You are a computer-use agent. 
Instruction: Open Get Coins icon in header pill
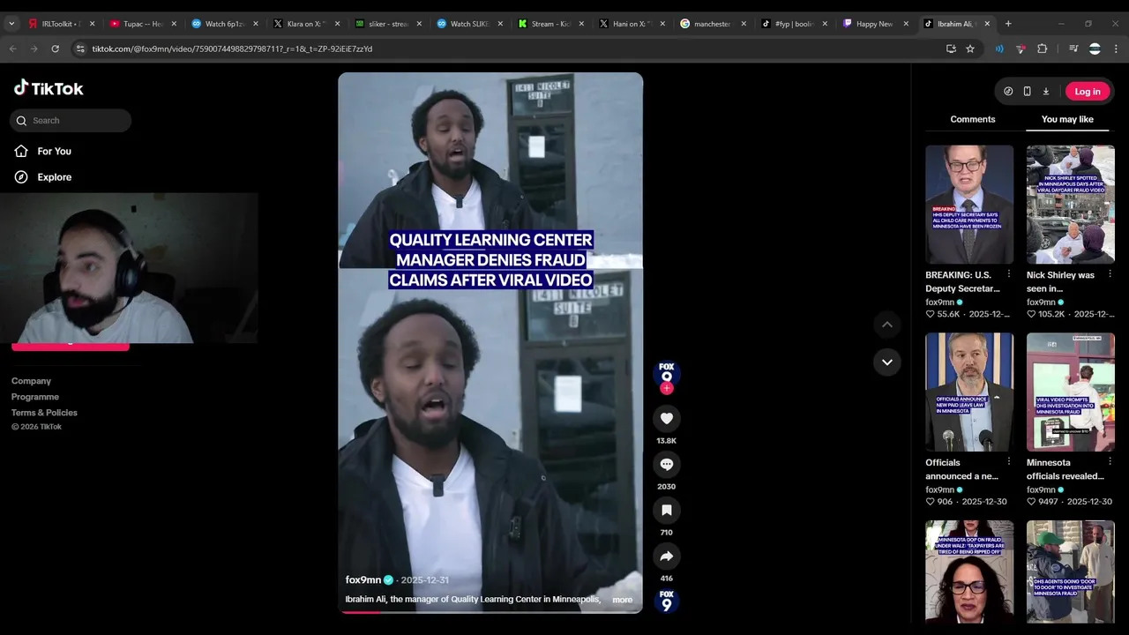pyautogui.click(x=1008, y=92)
